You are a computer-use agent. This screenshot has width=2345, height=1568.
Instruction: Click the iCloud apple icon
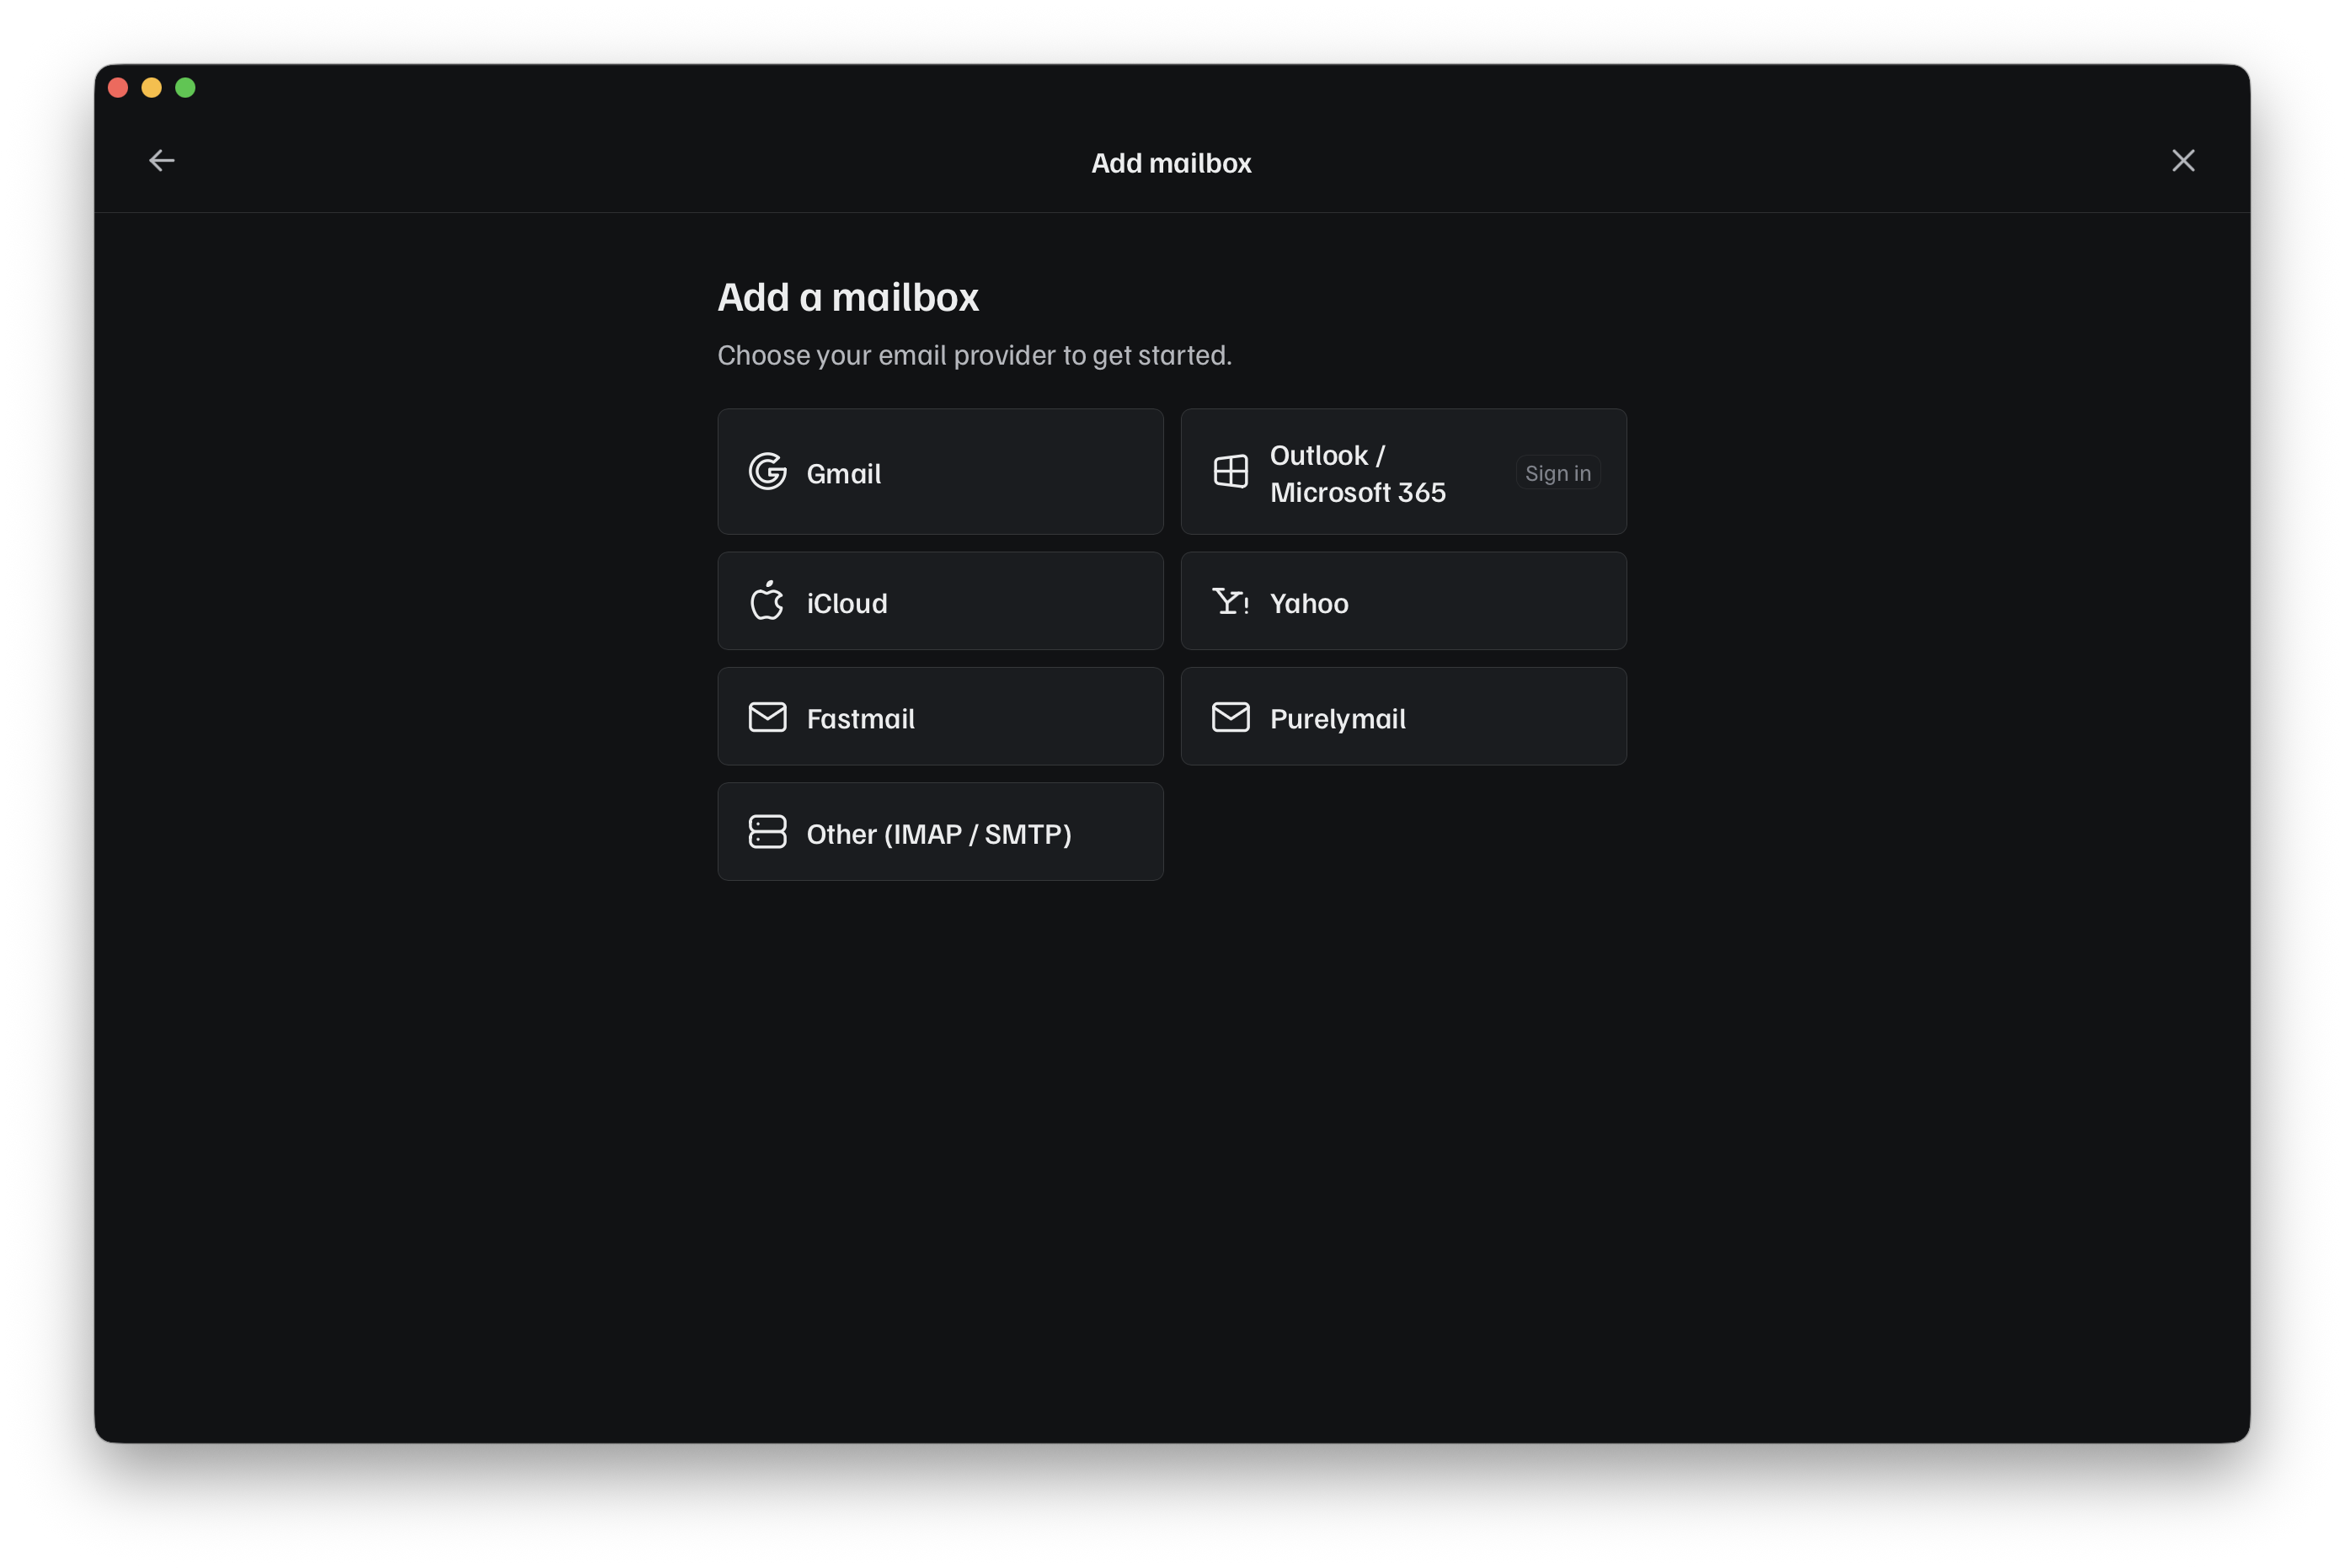(x=767, y=601)
